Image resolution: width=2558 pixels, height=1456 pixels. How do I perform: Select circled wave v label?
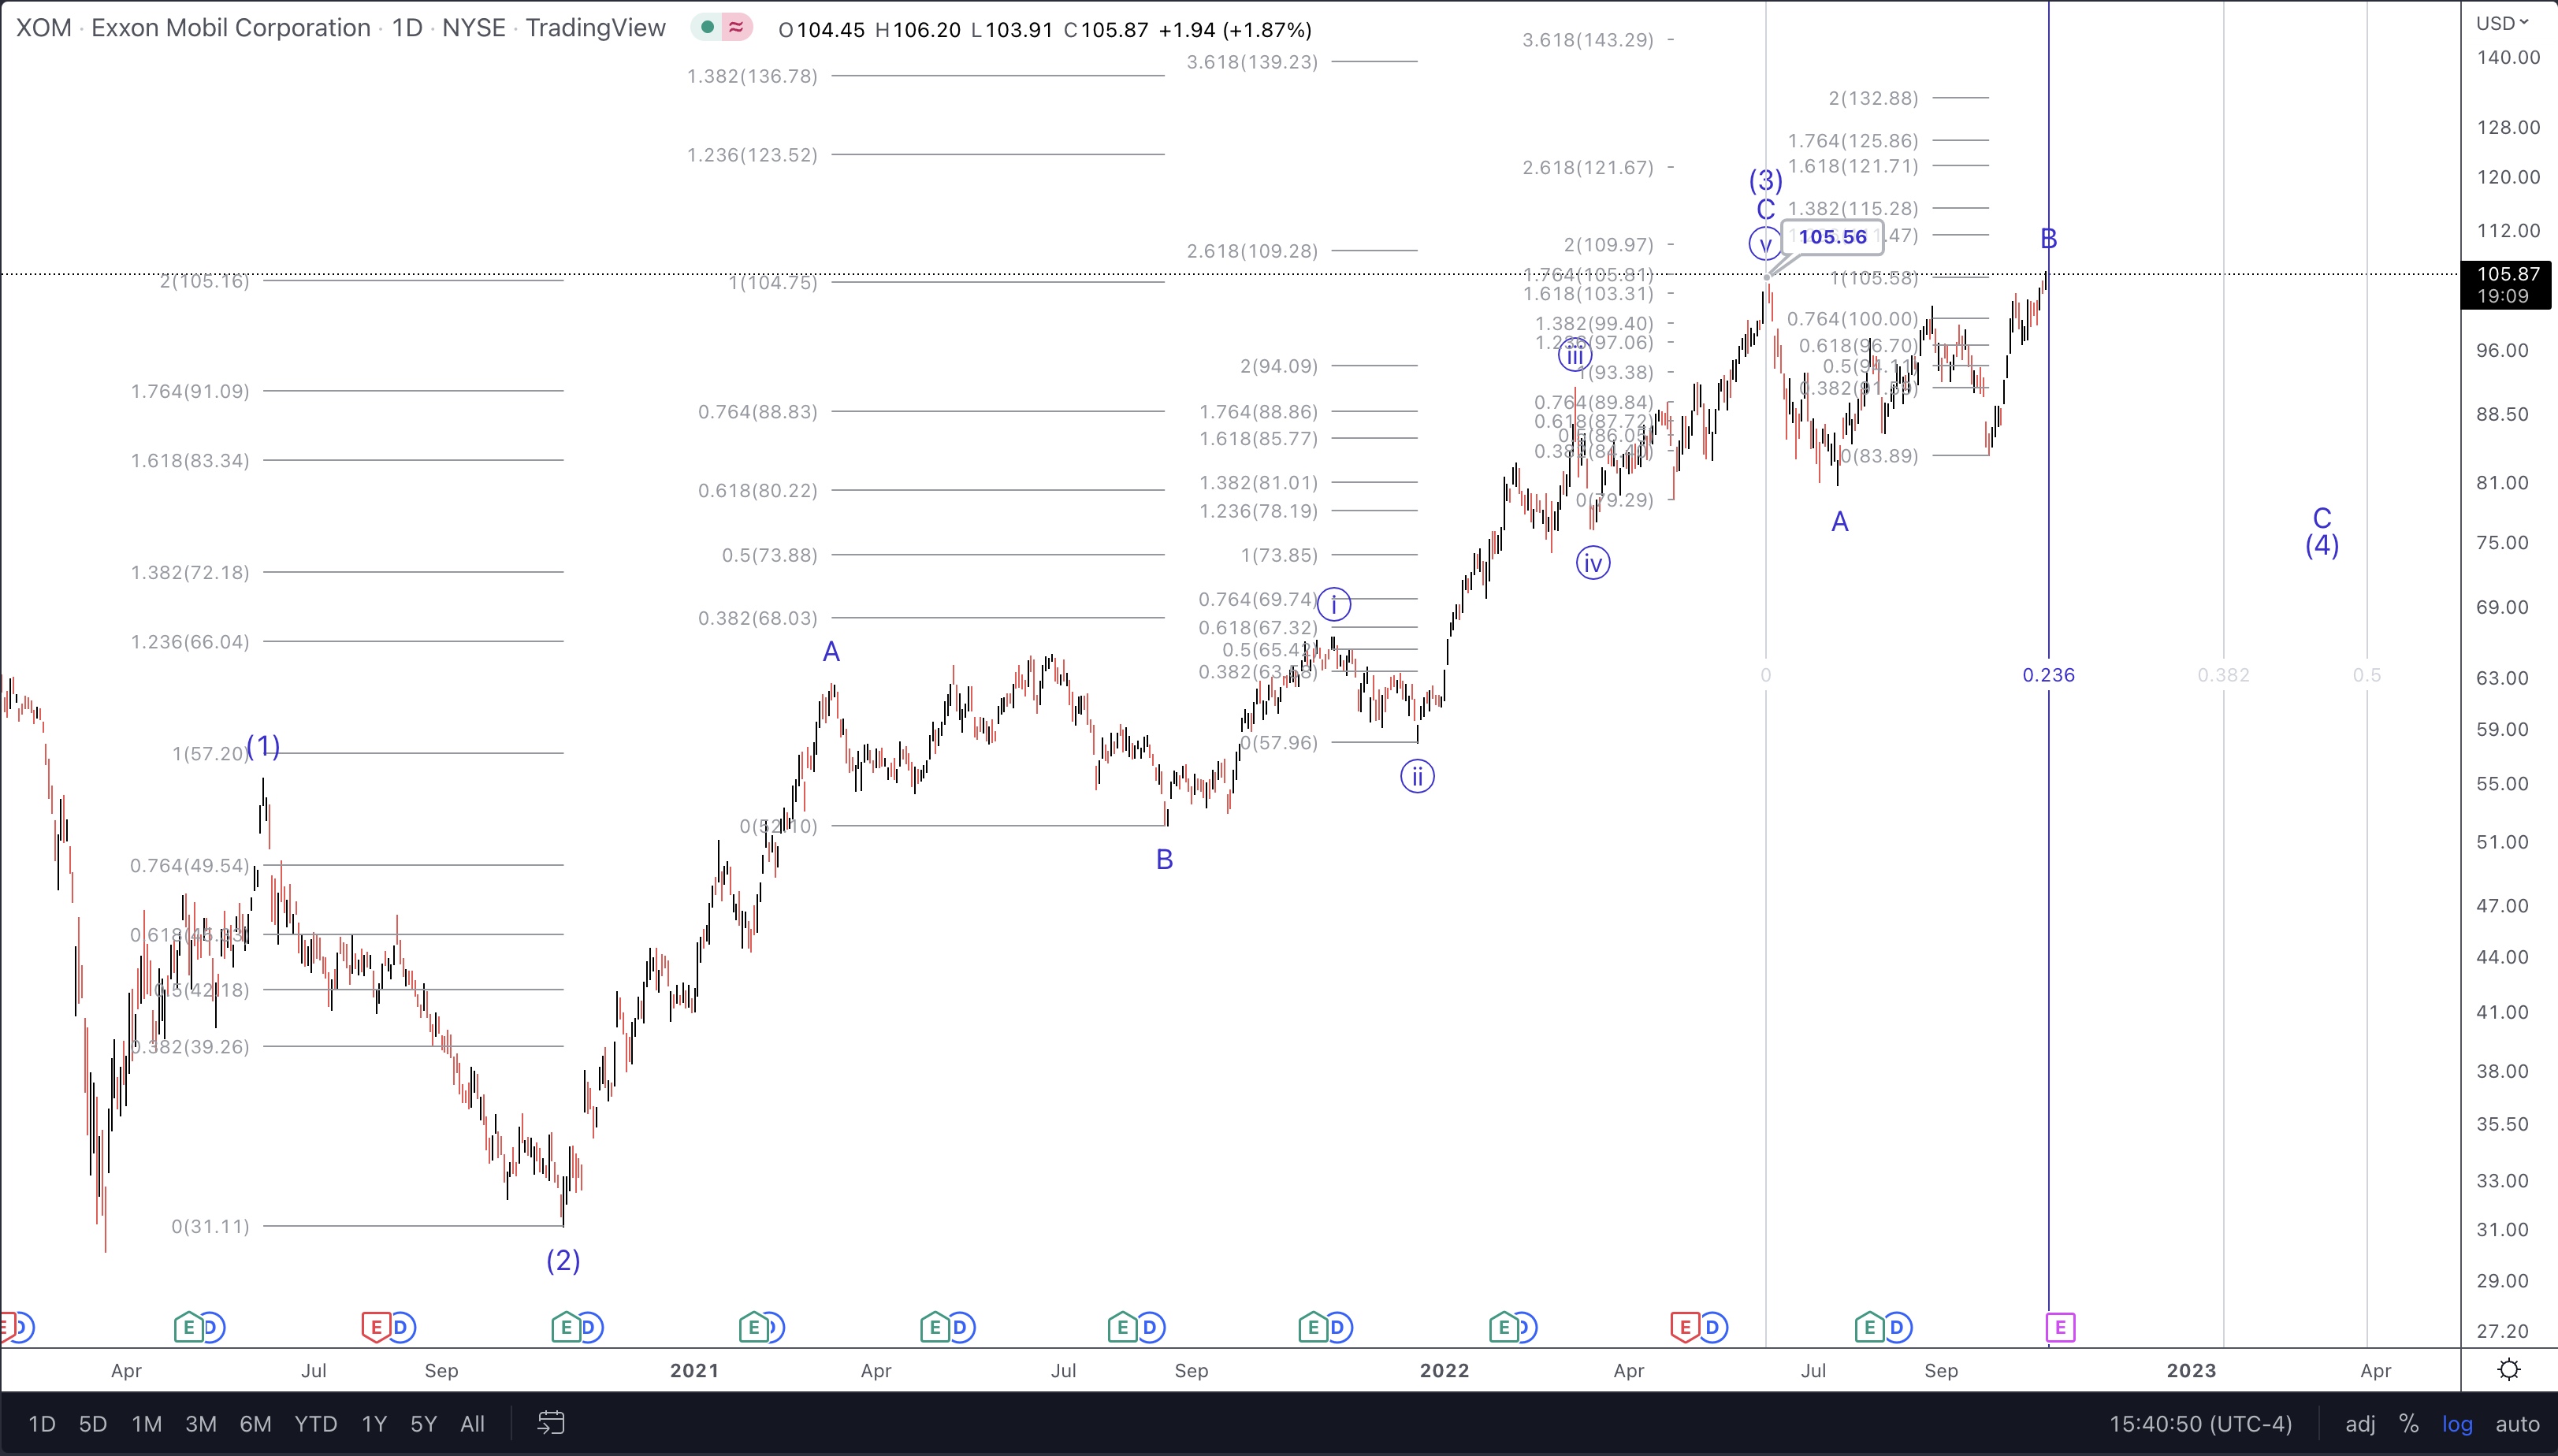coord(1765,243)
